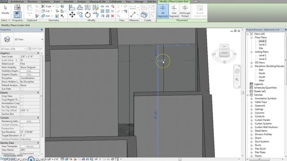The width and height of the screenshot is (287, 161).
Task: Choose All Segments placement option
Action: pyautogui.click(x=163, y=11)
